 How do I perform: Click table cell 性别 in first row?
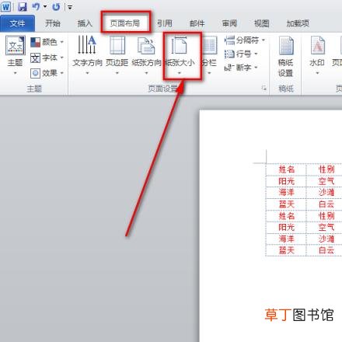(x=326, y=169)
